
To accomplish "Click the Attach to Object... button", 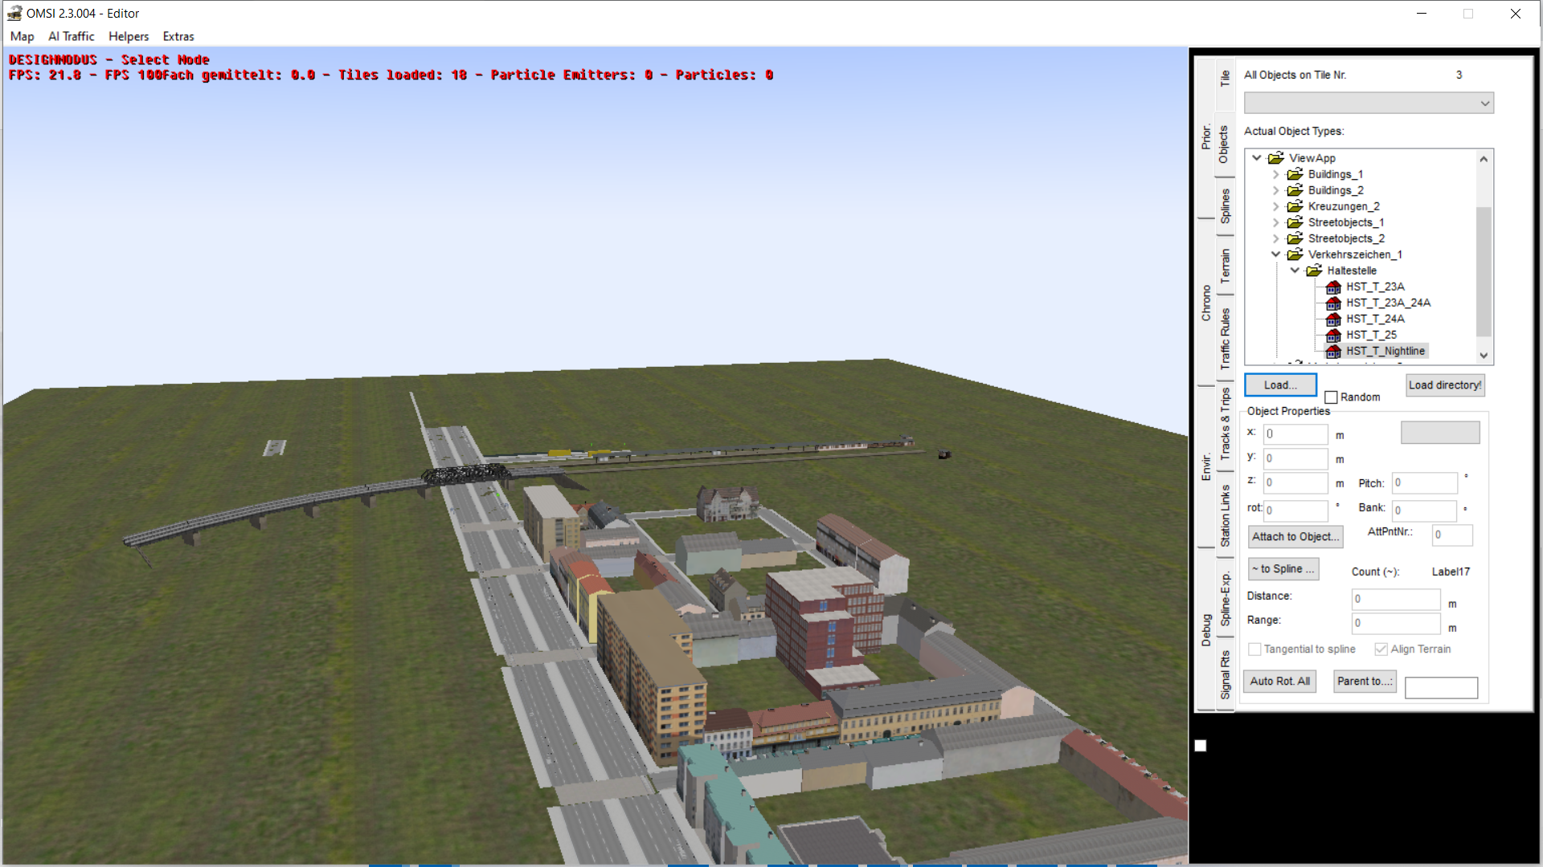I will coord(1295,536).
